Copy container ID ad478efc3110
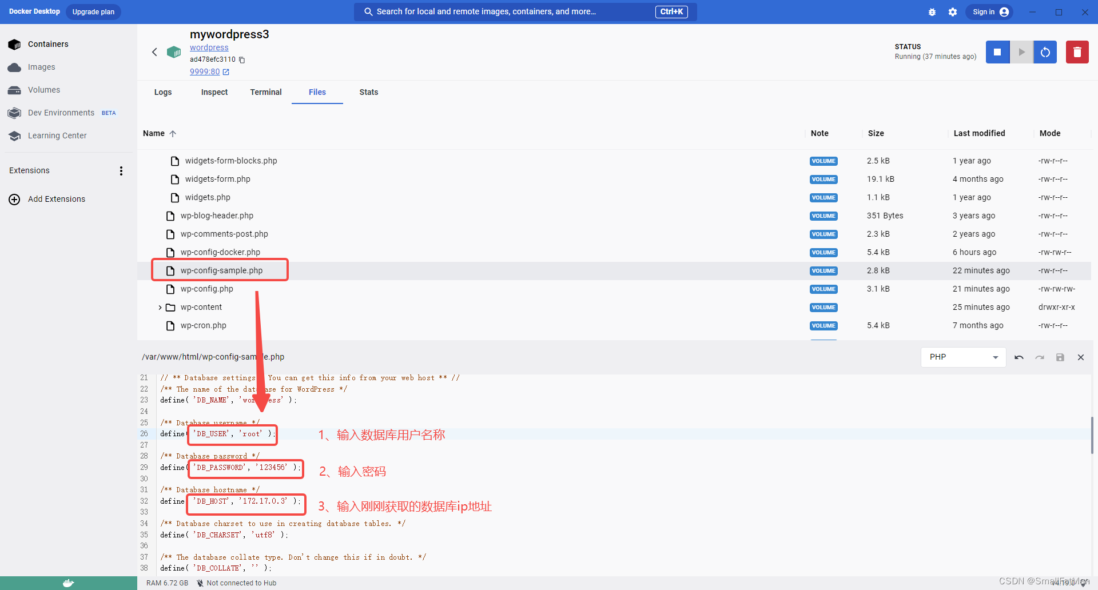1098x590 pixels. click(242, 60)
